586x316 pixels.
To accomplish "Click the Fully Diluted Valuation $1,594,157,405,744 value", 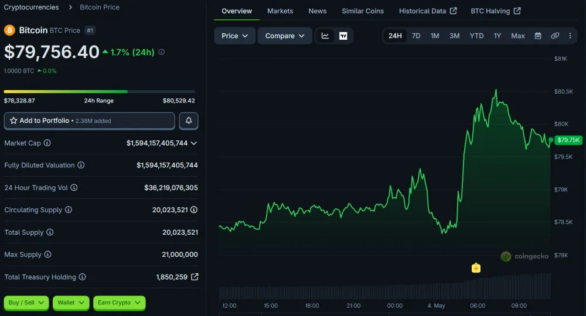I will (x=167, y=165).
